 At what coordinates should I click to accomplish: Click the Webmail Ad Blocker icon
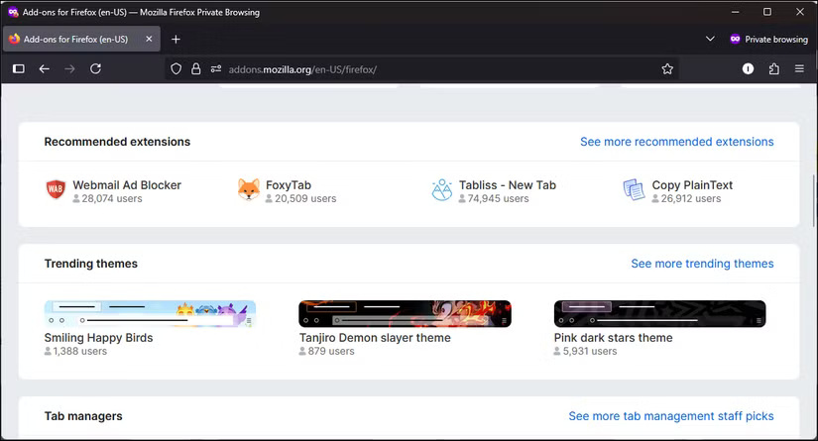pos(56,190)
